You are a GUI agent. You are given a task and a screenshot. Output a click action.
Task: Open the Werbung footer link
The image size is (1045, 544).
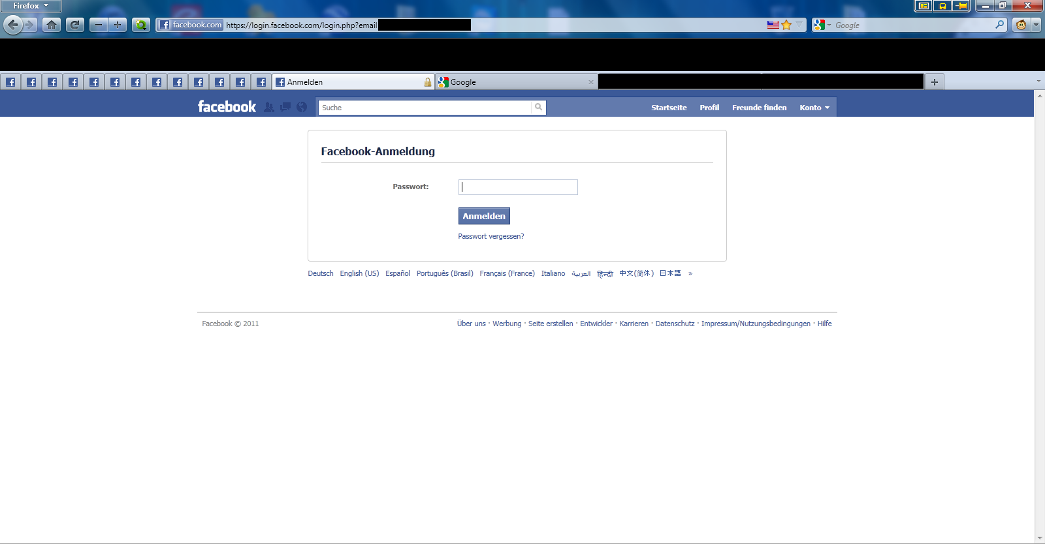click(x=507, y=324)
